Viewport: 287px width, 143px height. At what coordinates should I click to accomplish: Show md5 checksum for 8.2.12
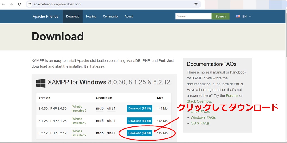click(100, 133)
